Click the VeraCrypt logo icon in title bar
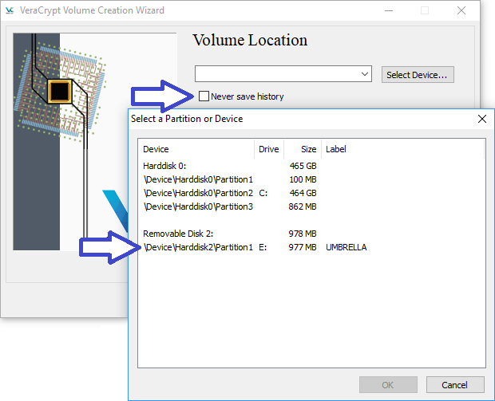The image size is (495, 401). pyautogui.click(x=10, y=10)
